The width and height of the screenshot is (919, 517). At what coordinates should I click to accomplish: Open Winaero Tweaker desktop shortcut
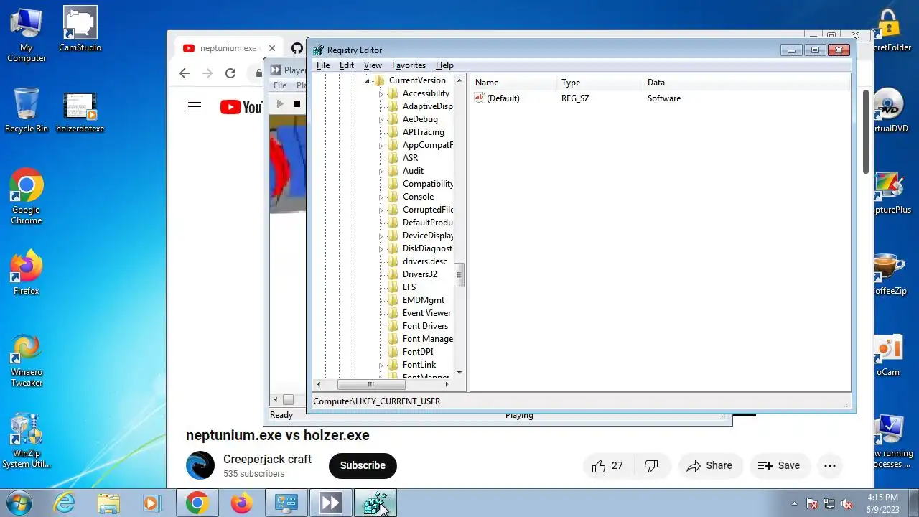[27, 360]
